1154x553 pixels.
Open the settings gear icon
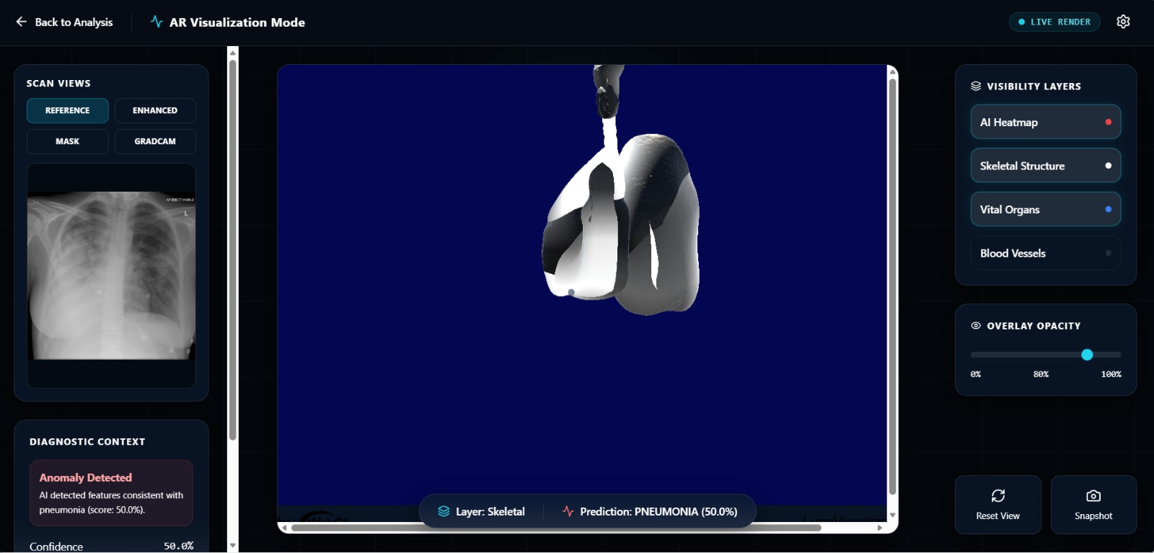pos(1123,22)
